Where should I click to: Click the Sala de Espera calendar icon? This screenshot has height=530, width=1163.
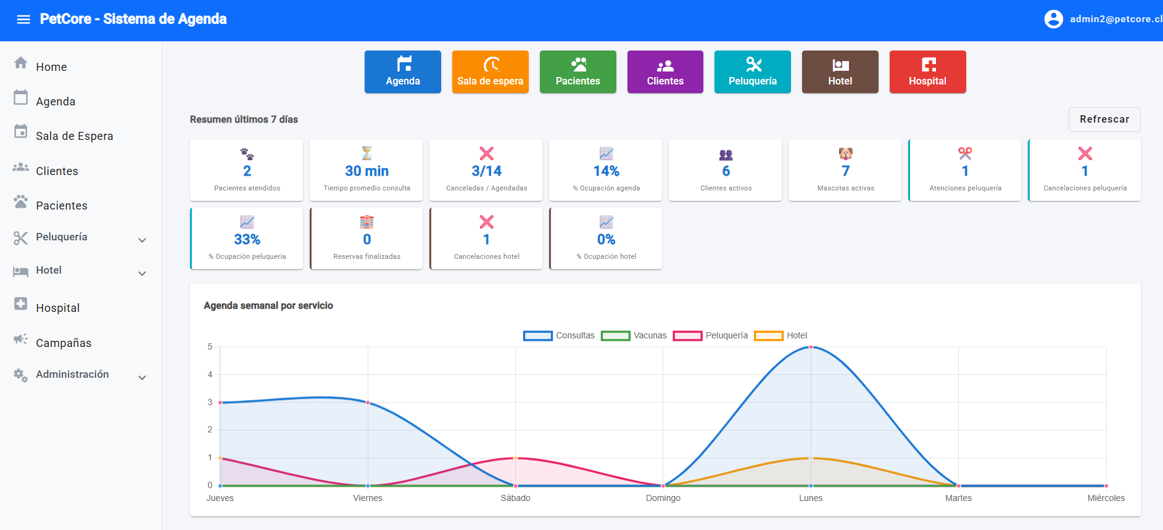pos(21,132)
